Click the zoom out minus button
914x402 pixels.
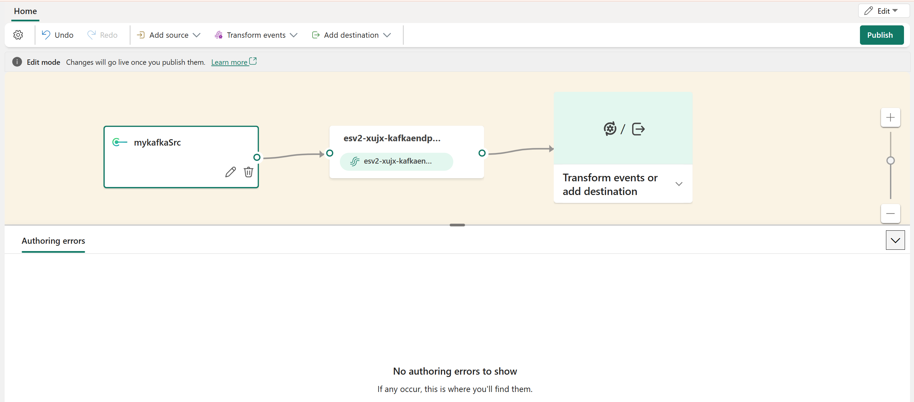[890, 213]
